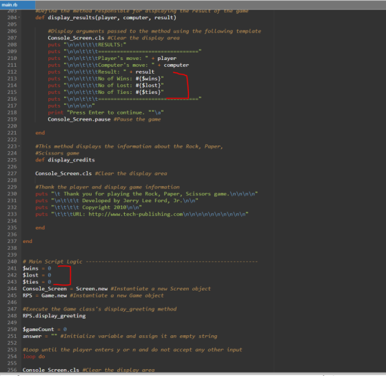The image size is (386, 376).
Task: Click the 'Thank the player and display game information' comment
Action: click(x=108, y=187)
